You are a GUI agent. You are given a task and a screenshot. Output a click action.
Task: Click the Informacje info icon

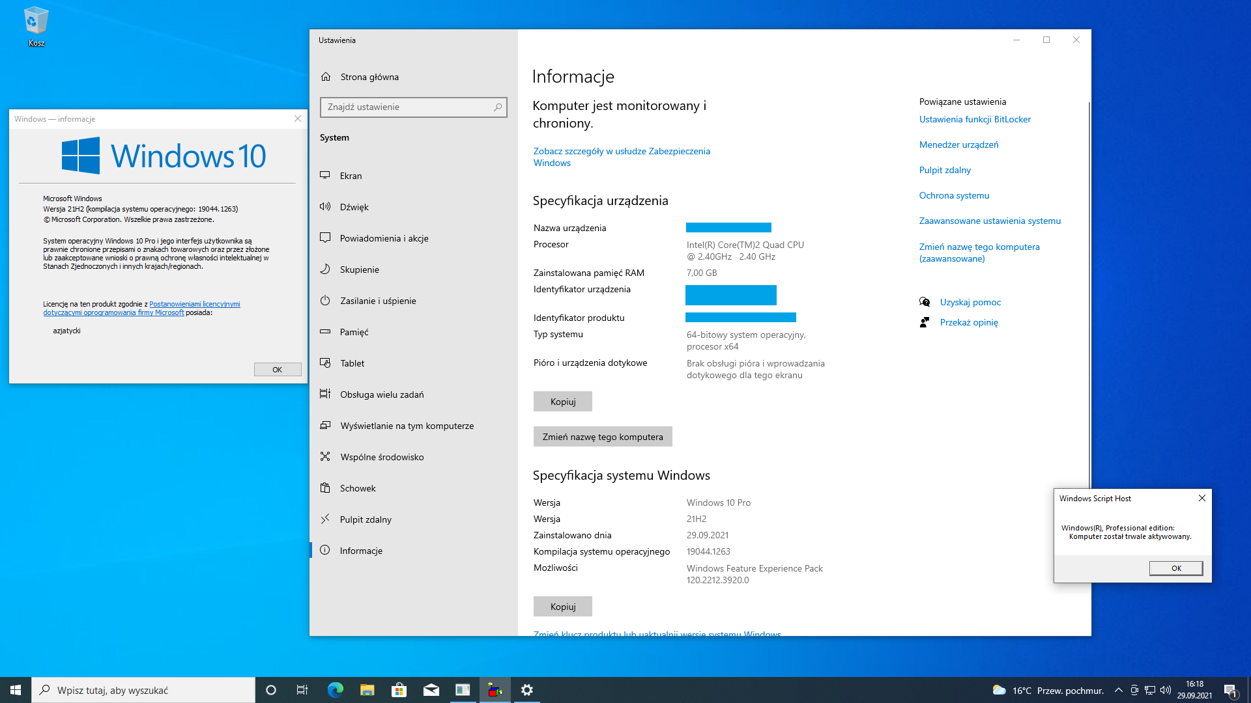point(325,551)
